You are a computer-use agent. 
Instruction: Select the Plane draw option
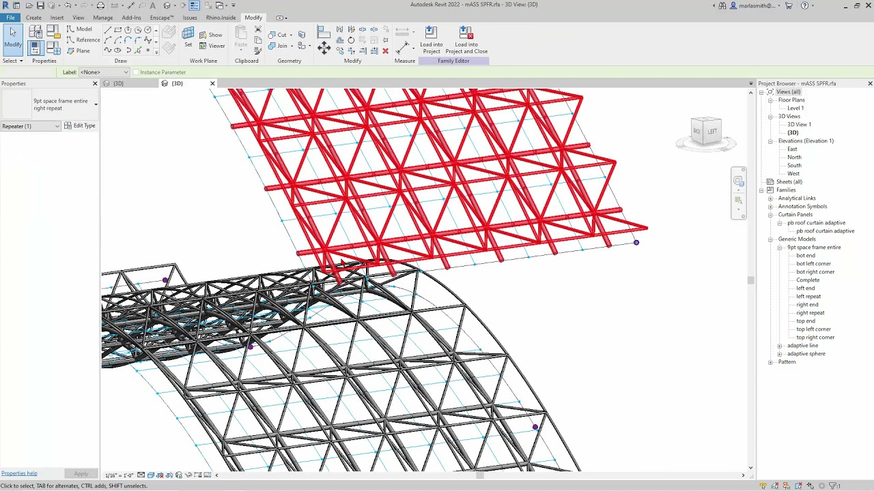pyautogui.click(x=79, y=51)
